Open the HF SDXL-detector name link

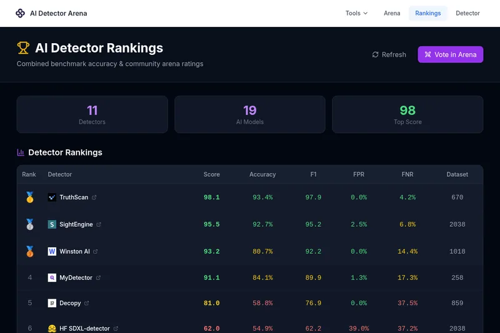pyautogui.click(x=84, y=329)
